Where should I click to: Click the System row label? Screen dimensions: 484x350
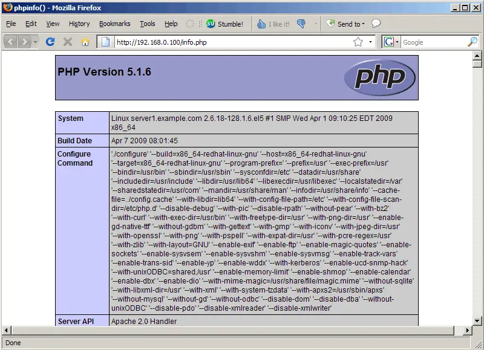point(70,118)
